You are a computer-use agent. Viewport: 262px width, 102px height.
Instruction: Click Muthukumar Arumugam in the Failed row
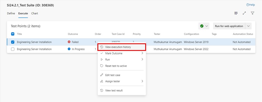point(168,42)
